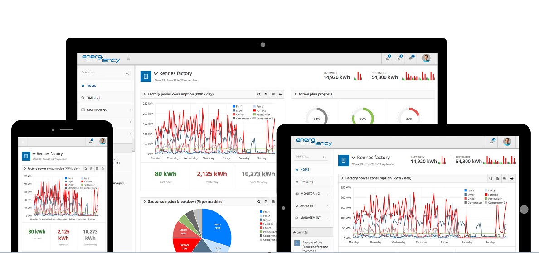
Task: Collapse Factory power consumption panel on monitor
Action: tap(144, 94)
